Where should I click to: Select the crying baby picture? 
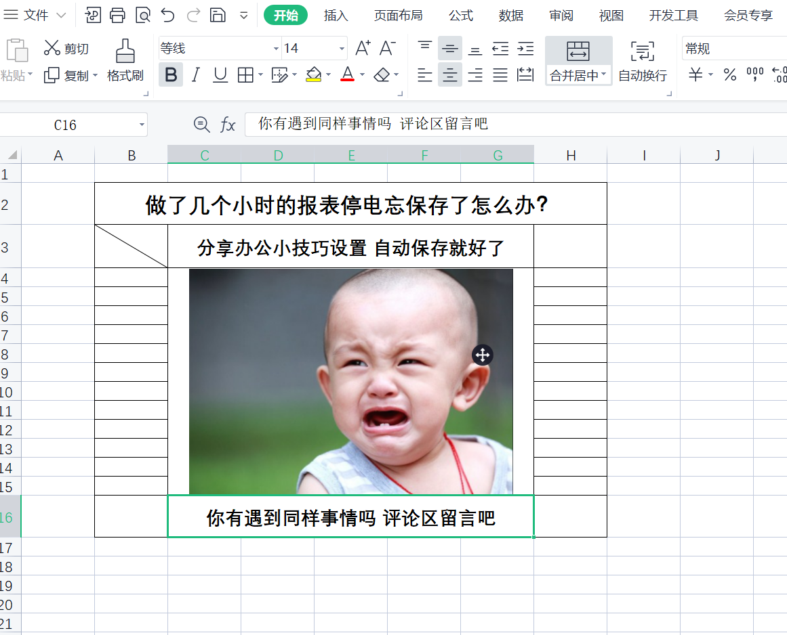tap(351, 382)
